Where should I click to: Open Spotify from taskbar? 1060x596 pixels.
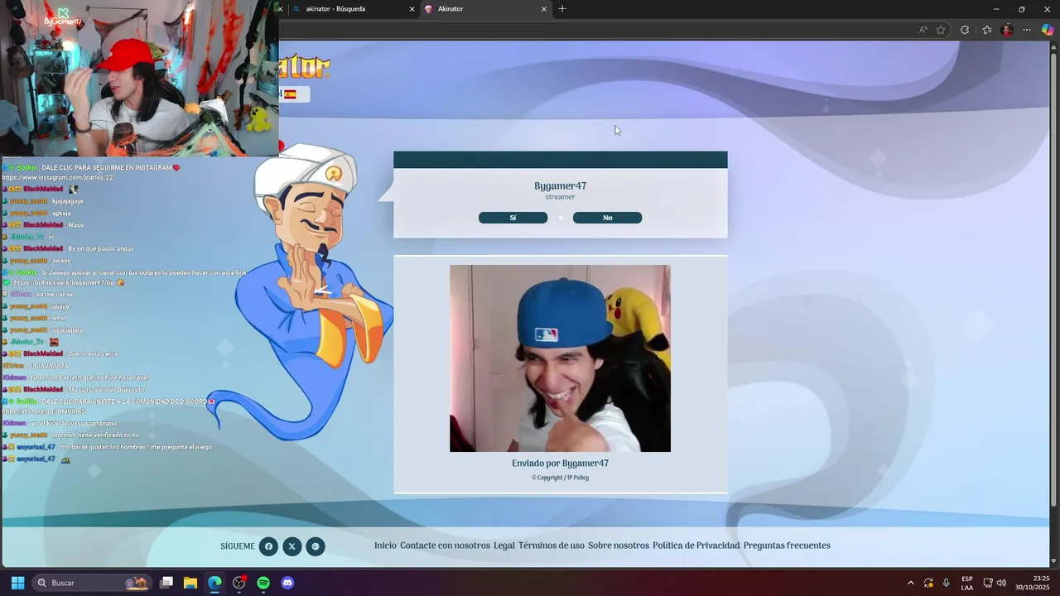[x=263, y=583]
